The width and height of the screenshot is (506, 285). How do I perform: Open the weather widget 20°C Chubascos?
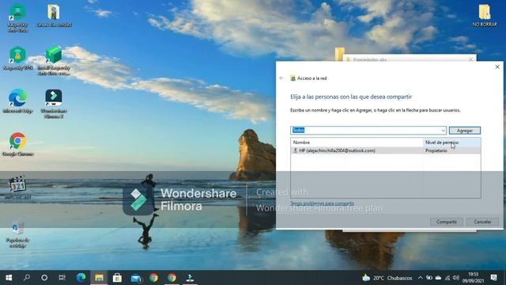(387, 278)
